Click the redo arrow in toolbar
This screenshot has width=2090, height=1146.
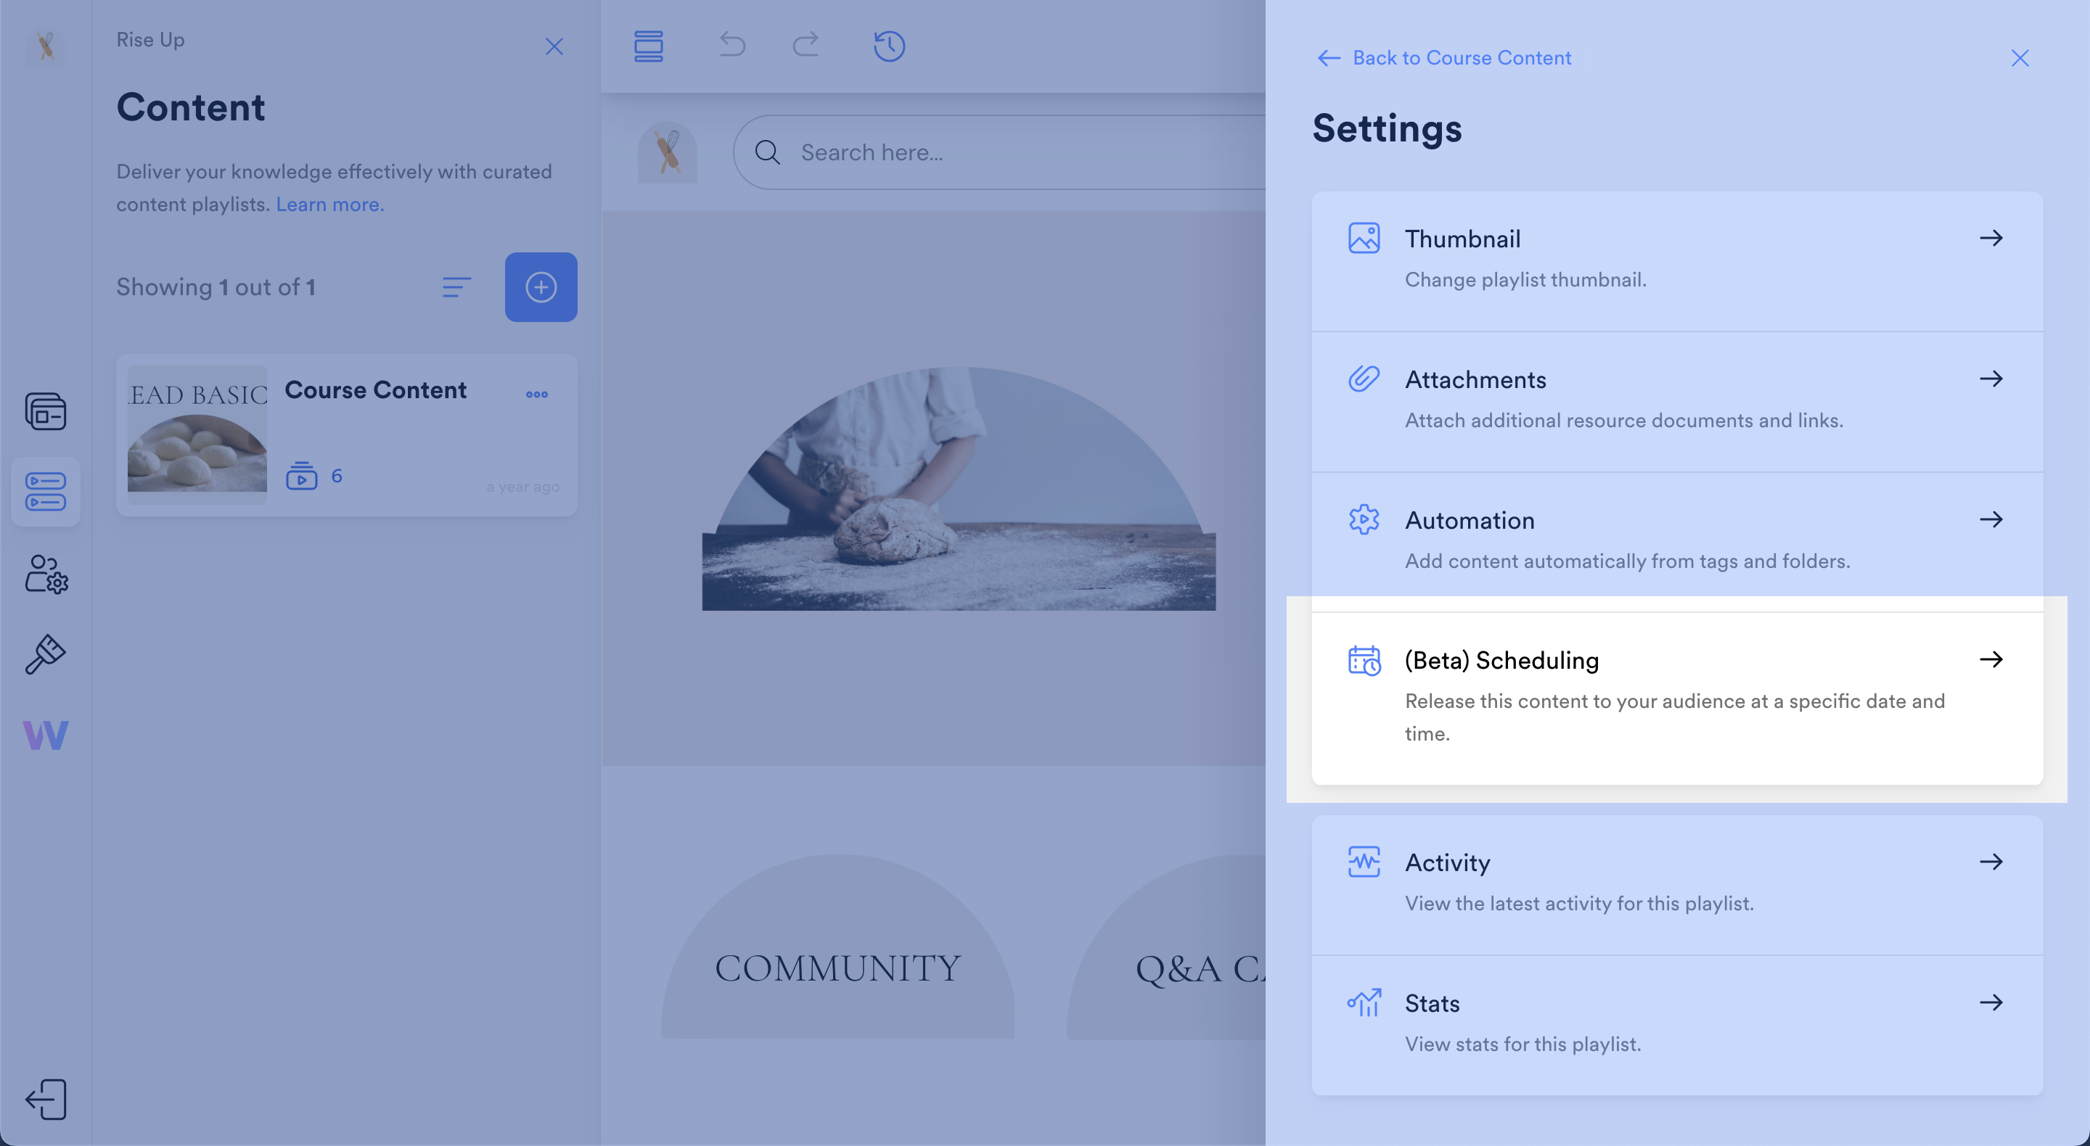pos(806,45)
